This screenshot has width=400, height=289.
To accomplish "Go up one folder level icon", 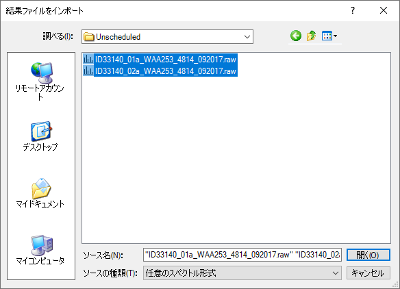I will [311, 36].
